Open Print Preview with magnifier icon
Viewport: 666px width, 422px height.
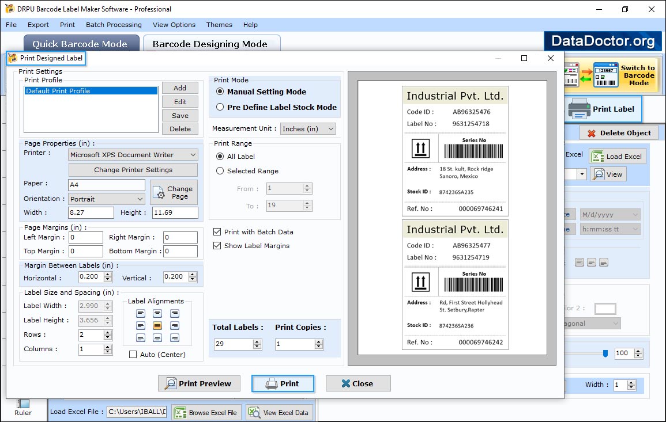pyautogui.click(x=199, y=383)
